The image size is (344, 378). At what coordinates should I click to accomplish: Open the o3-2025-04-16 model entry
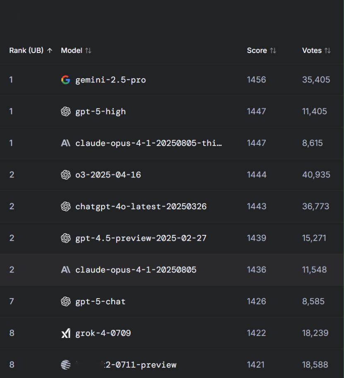pyautogui.click(x=108, y=175)
